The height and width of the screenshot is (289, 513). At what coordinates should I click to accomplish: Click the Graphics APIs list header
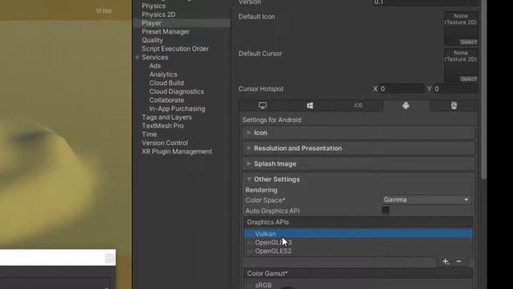358,222
